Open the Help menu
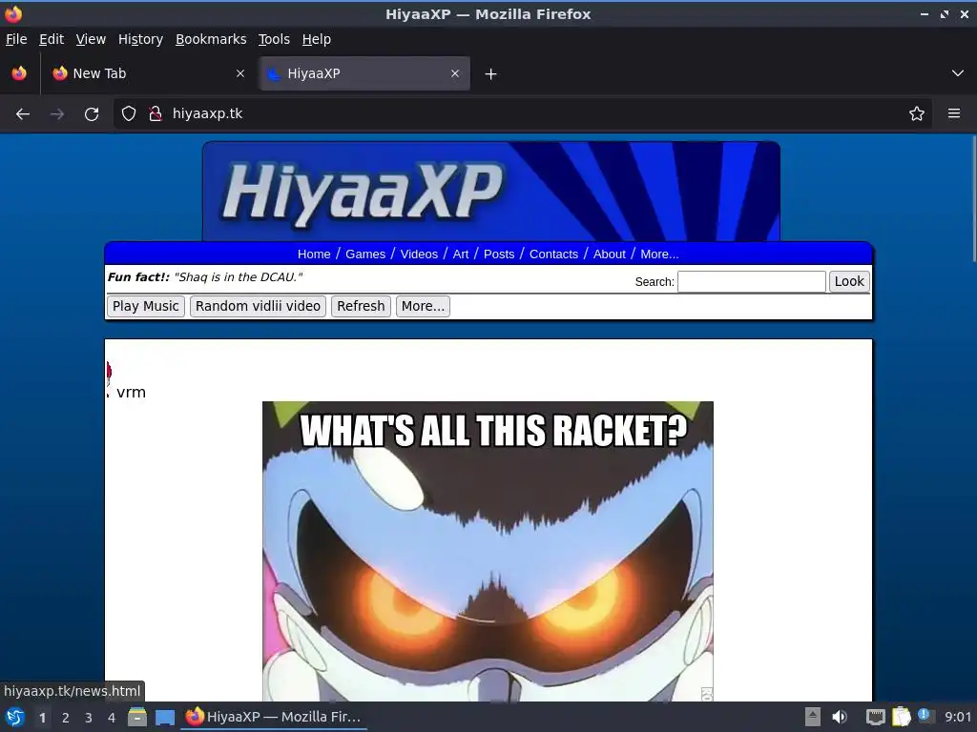The image size is (977, 732). point(317,39)
